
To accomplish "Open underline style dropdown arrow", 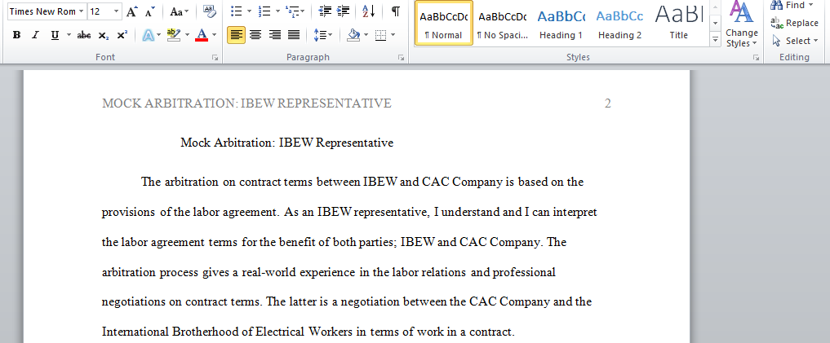I will 69,35.
